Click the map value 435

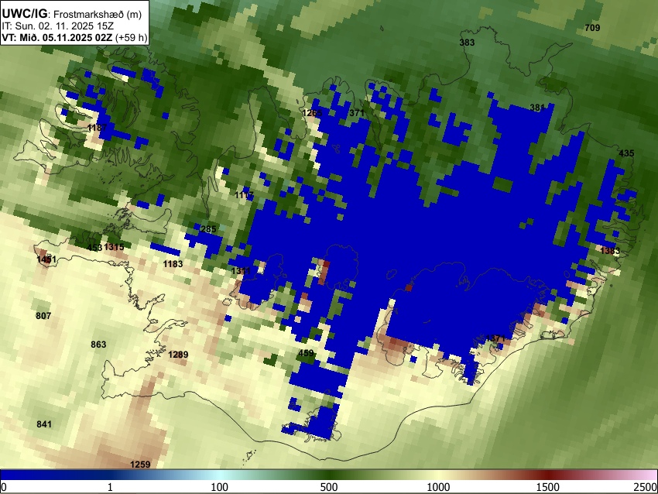tap(626, 153)
